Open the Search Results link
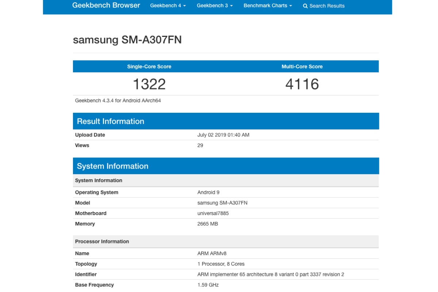 pyautogui.click(x=327, y=6)
